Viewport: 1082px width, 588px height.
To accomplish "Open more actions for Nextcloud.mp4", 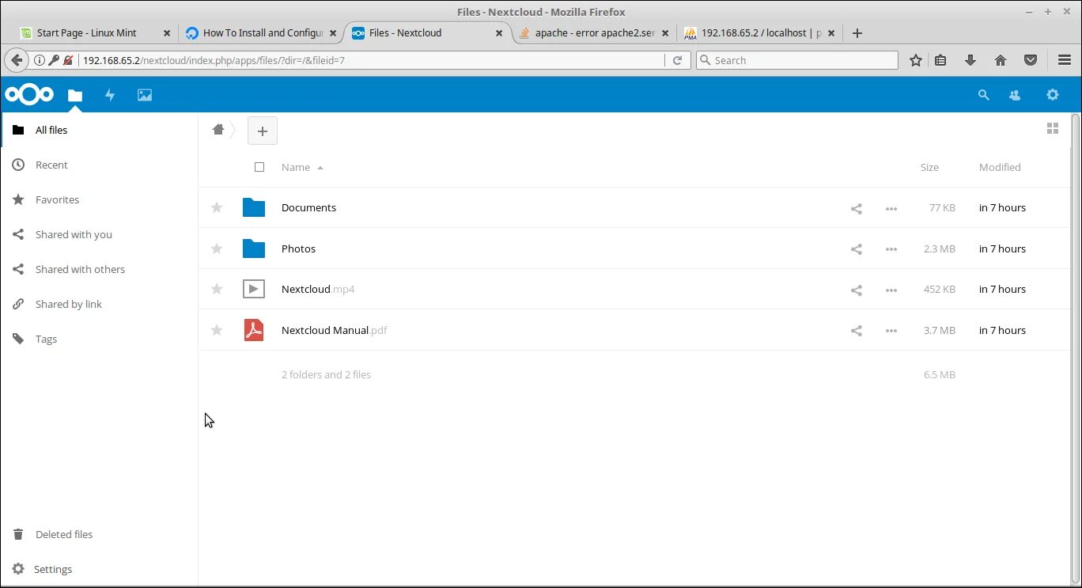I will pos(891,290).
